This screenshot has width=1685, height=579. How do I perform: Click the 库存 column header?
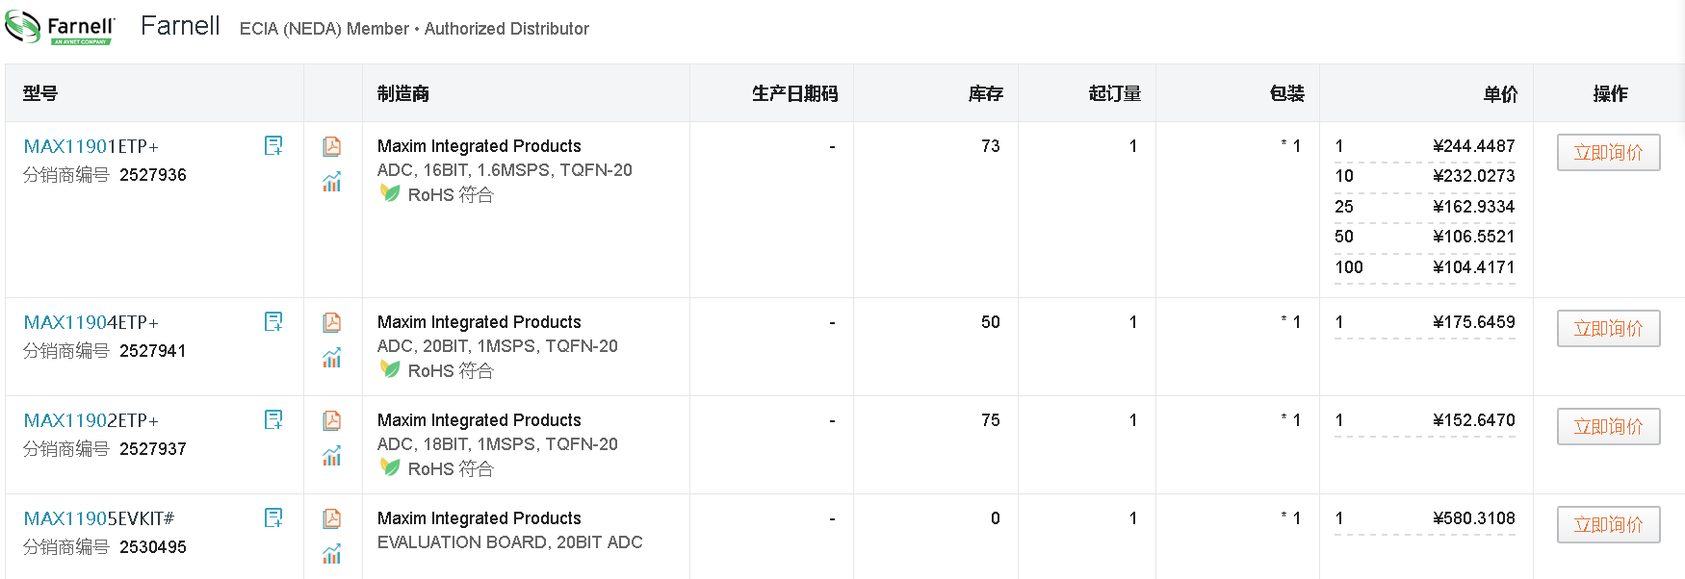click(x=985, y=93)
